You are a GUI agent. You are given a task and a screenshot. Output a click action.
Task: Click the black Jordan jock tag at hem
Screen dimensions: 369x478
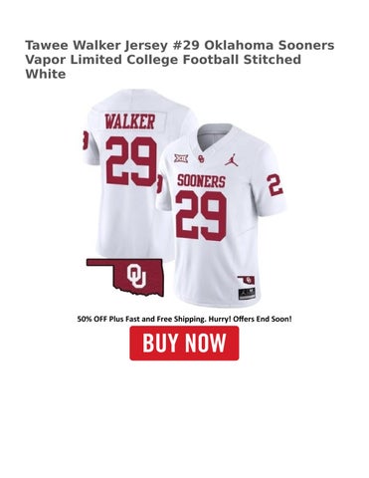point(247,294)
